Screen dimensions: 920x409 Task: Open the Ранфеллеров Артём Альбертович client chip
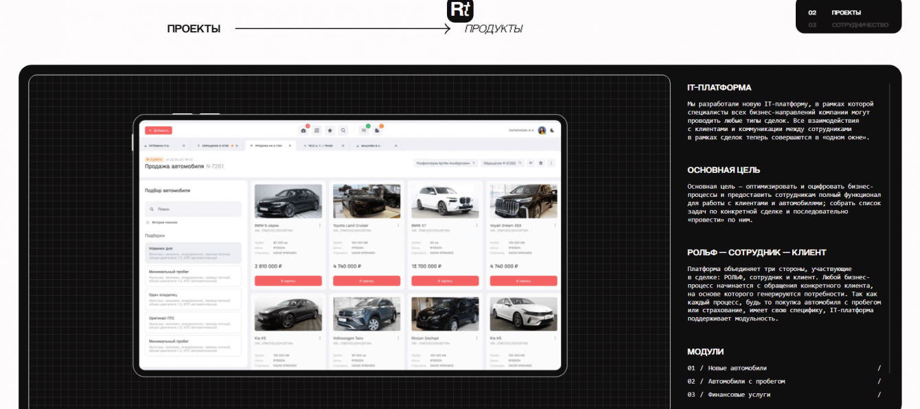[446, 163]
